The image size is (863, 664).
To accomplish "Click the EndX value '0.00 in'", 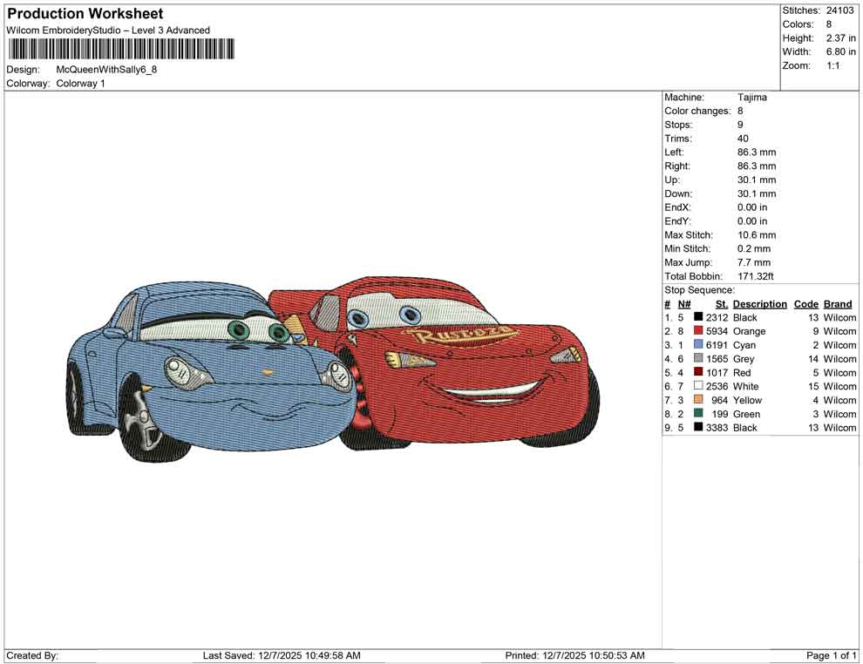I will 751,207.
